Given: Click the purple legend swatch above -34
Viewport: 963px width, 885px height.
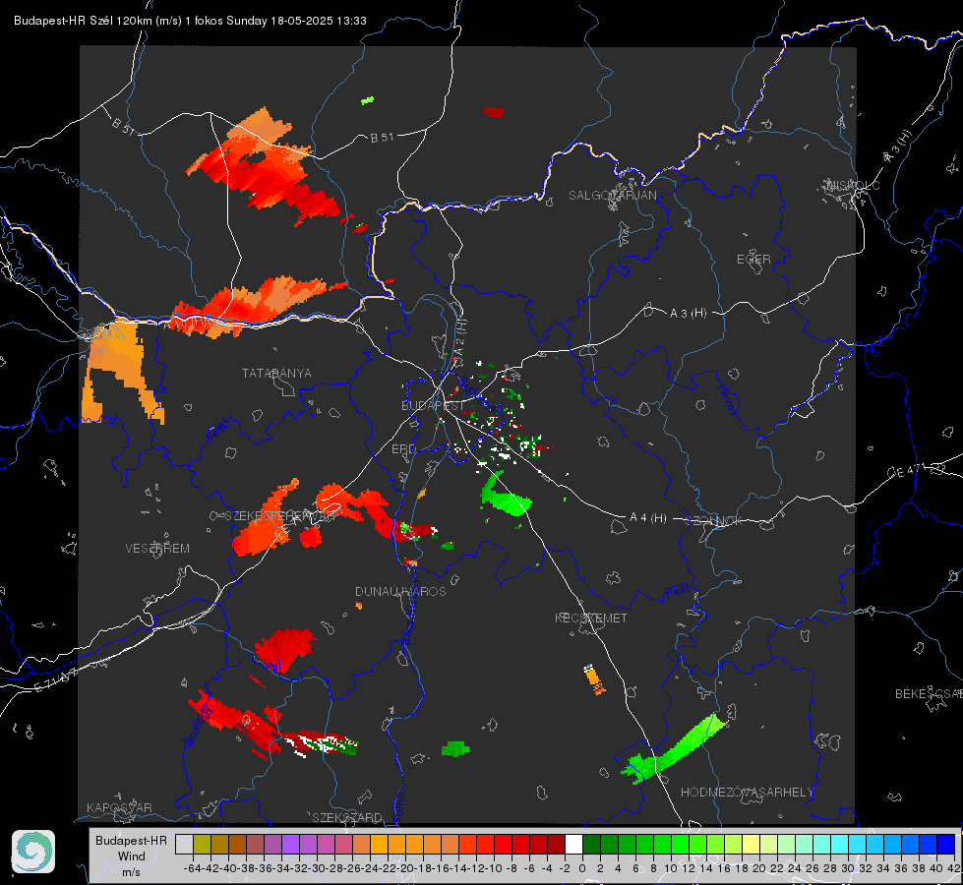Looking at the screenshot, I should point(290,845).
